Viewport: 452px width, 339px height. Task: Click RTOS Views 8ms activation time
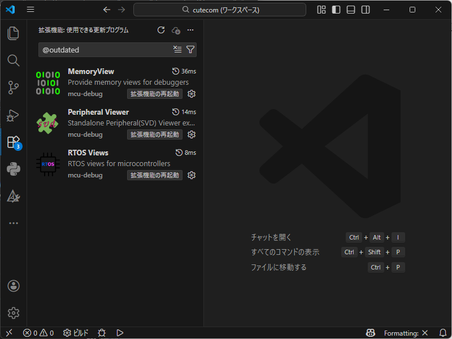coord(186,153)
